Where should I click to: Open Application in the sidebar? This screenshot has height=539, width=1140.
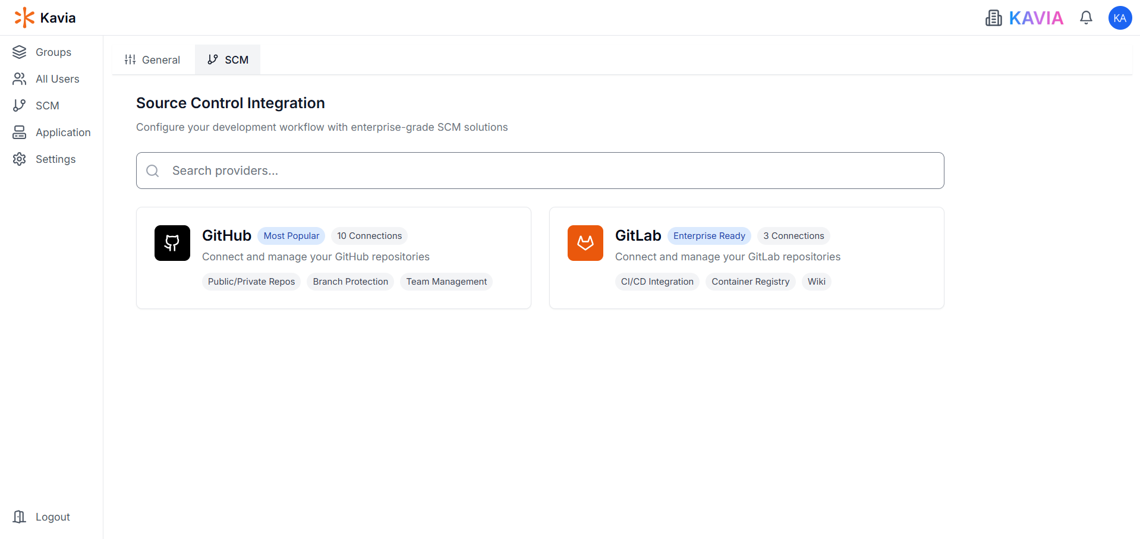pos(51,133)
